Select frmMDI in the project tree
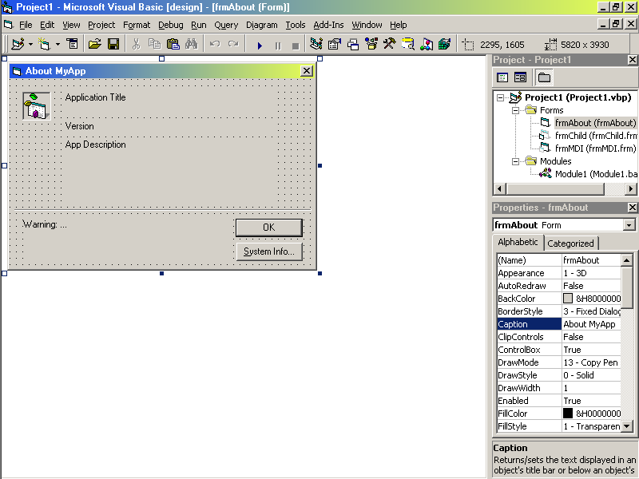Screen dimensions: 639x479 pyautogui.click(x=595, y=148)
